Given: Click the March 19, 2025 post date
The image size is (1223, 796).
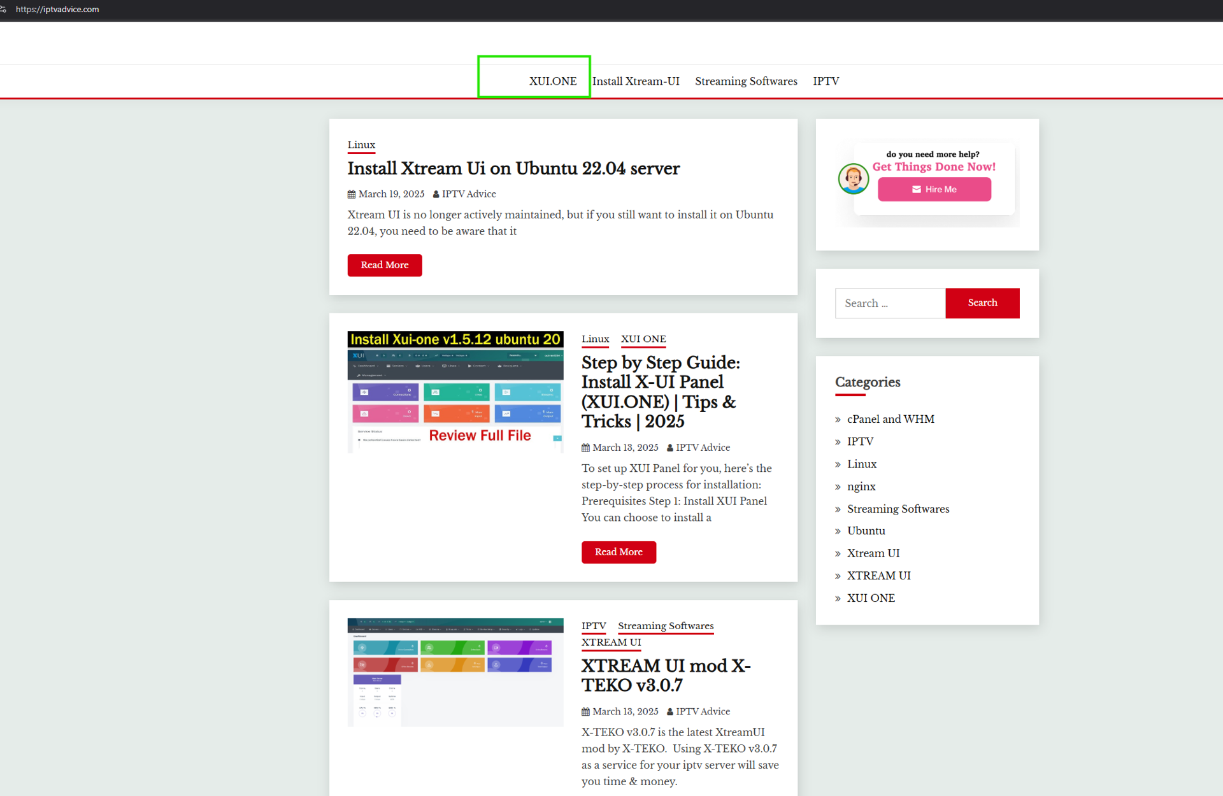Looking at the screenshot, I should coord(391,194).
